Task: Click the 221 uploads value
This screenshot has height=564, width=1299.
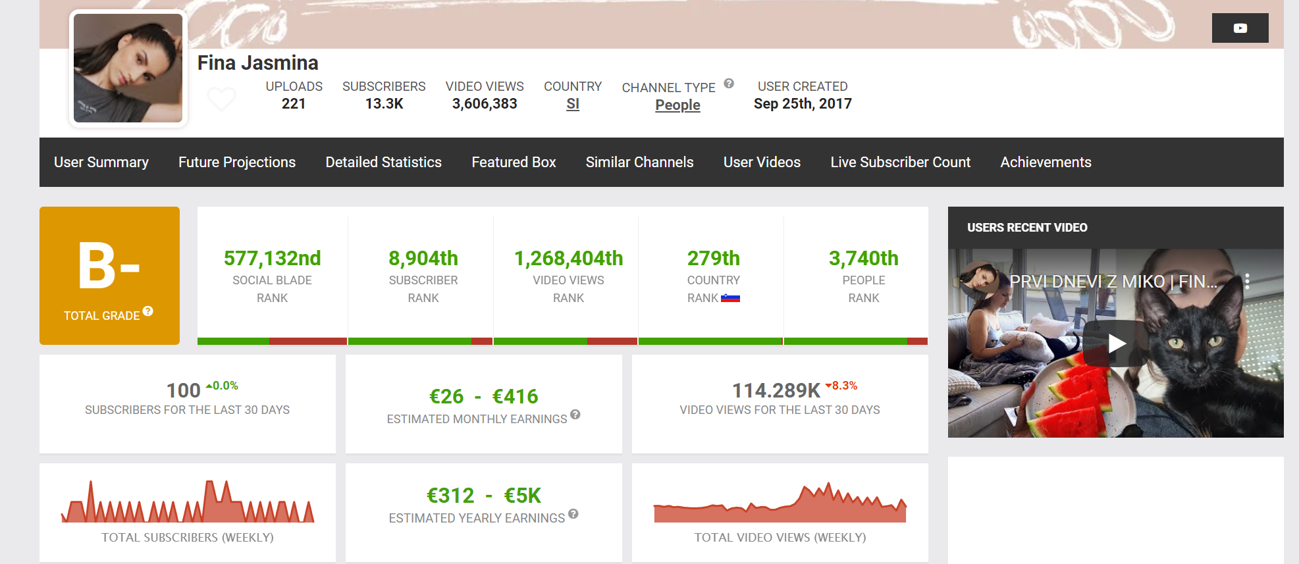Action: pos(294,103)
